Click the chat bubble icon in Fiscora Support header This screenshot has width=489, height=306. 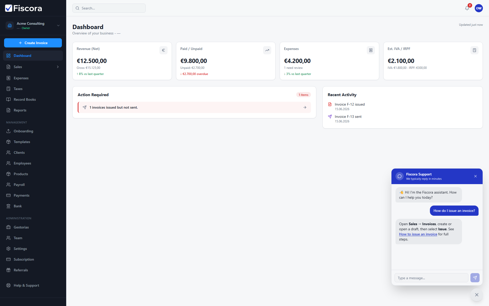pyautogui.click(x=400, y=176)
